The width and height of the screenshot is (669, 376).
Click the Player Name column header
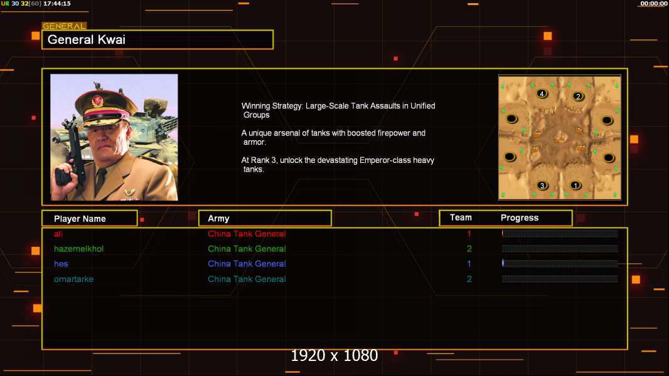pos(90,219)
